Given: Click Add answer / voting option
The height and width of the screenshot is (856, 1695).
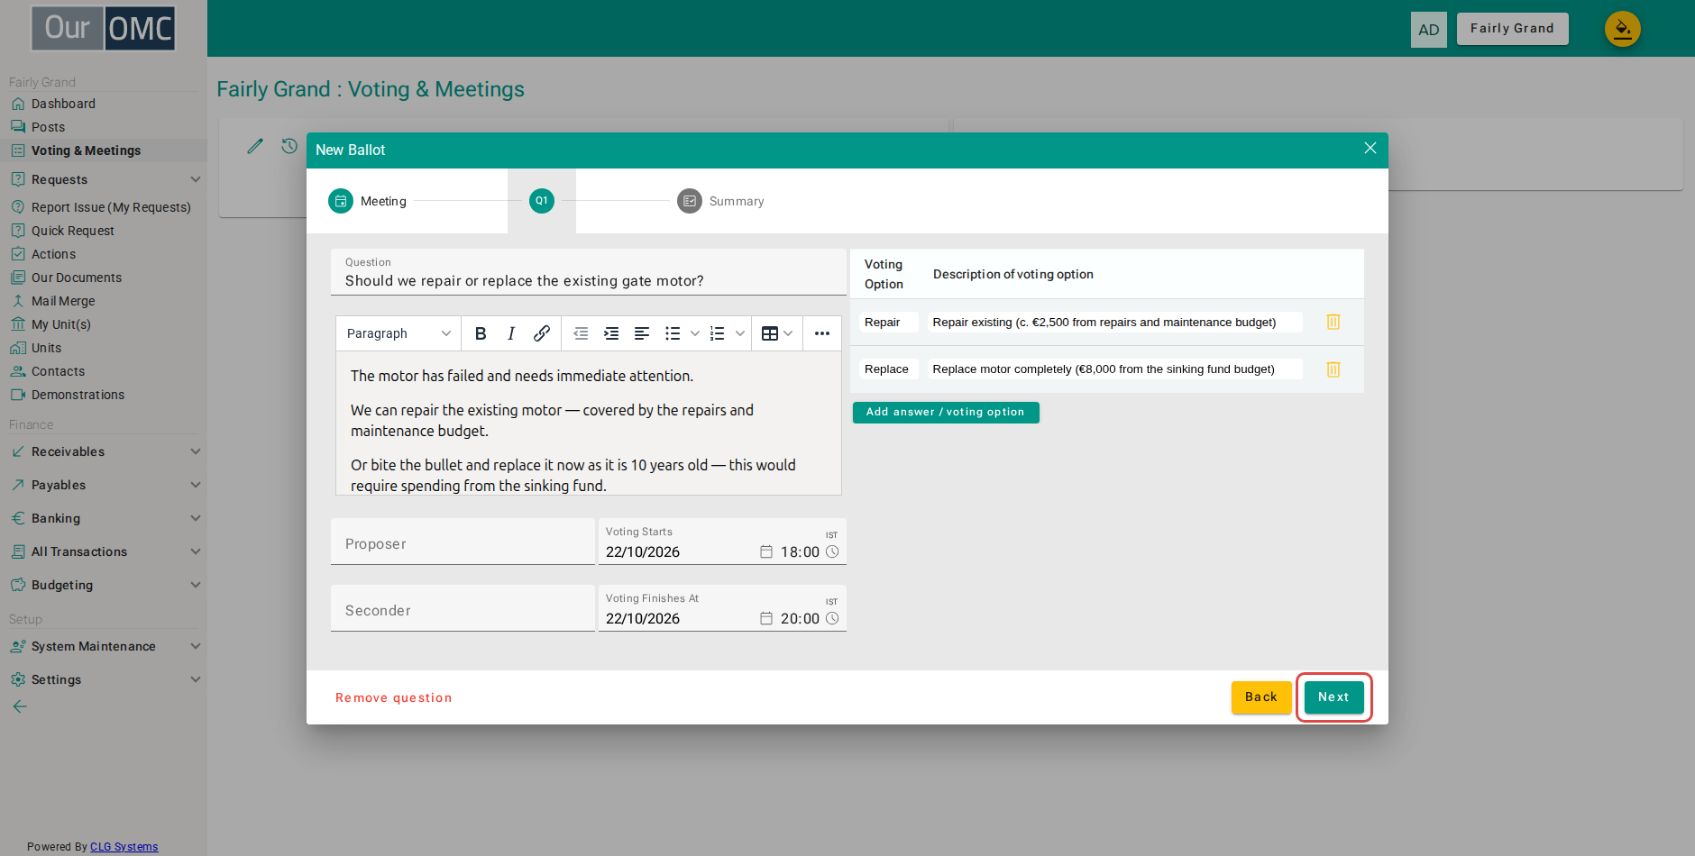Looking at the screenshot, I should [x=946, y=412].
